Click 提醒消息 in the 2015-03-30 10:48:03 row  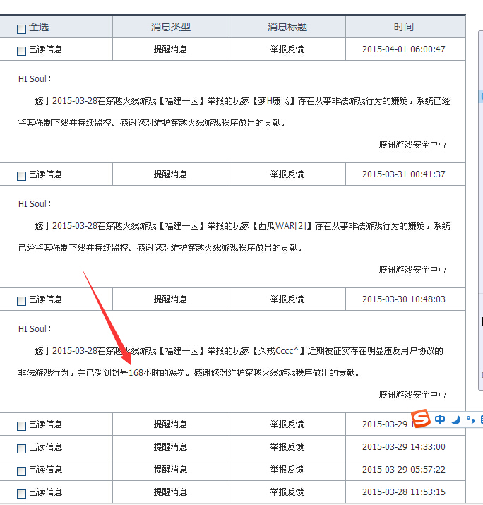click(x=170, y=299)
